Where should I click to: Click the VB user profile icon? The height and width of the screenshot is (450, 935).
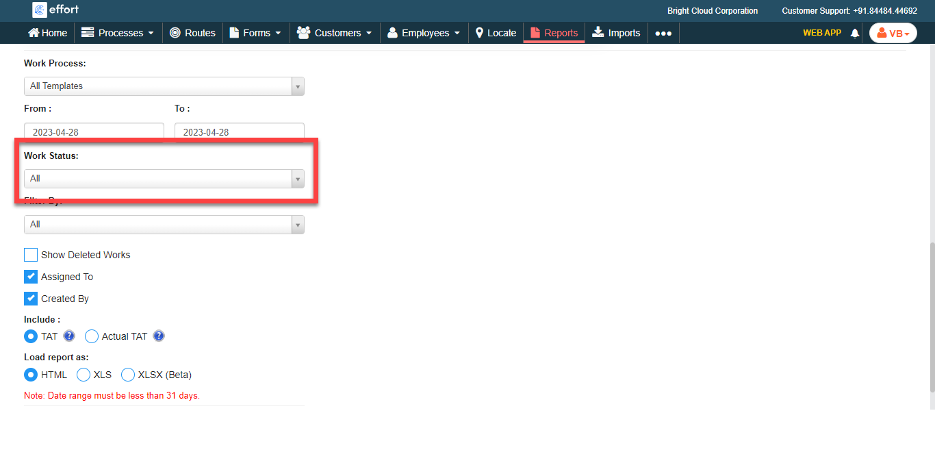(893, 33)
